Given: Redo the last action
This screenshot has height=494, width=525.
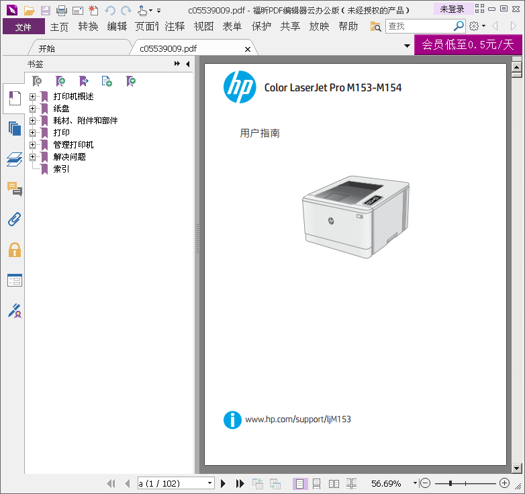Looking at the screenshot, I should [126, 11].
